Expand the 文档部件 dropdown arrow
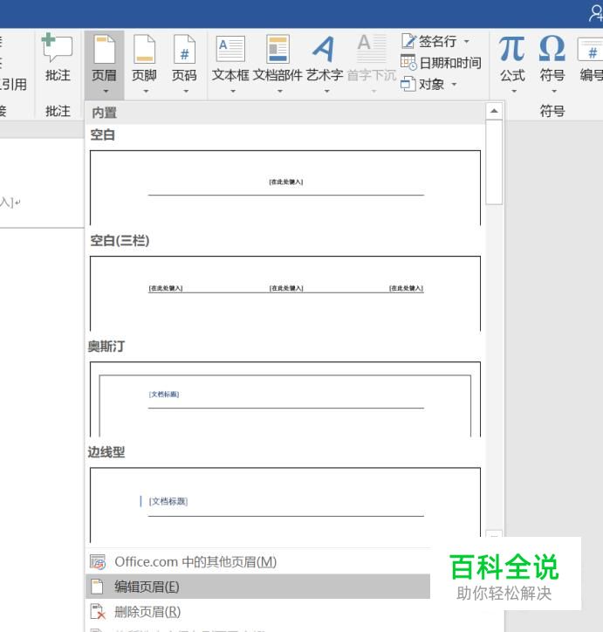The height and width of the screenshot is (632, 603). (x=279, y=92)
